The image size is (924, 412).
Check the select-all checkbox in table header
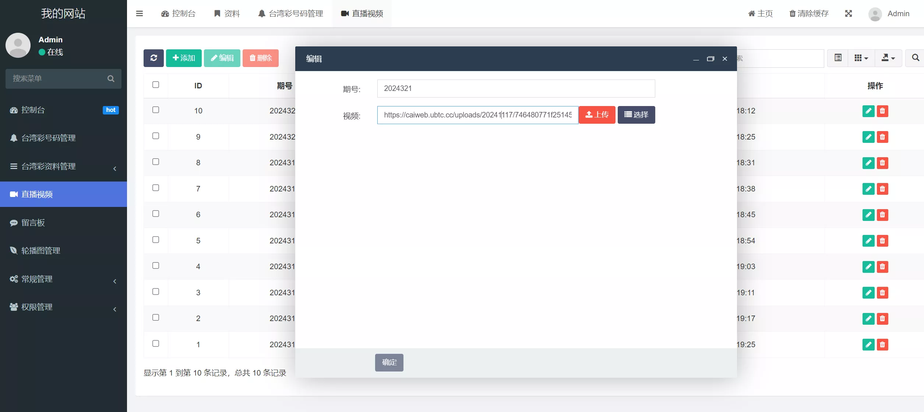[x=156, y=85]
